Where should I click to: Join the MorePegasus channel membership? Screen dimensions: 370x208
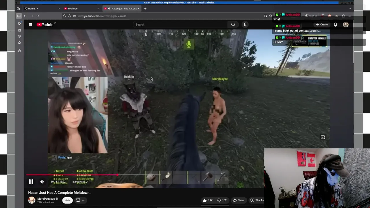click(x=67, y=200)
